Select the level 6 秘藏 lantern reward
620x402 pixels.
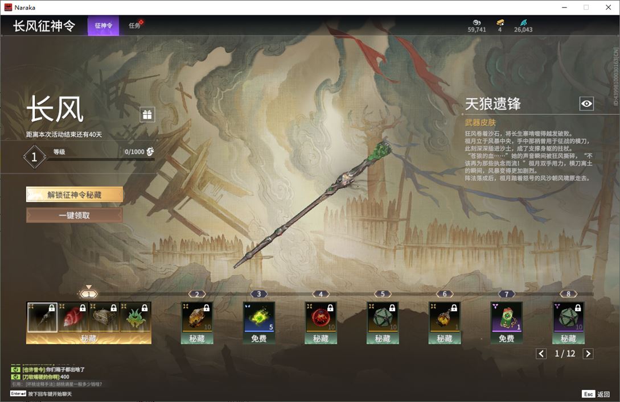point(445,322)
